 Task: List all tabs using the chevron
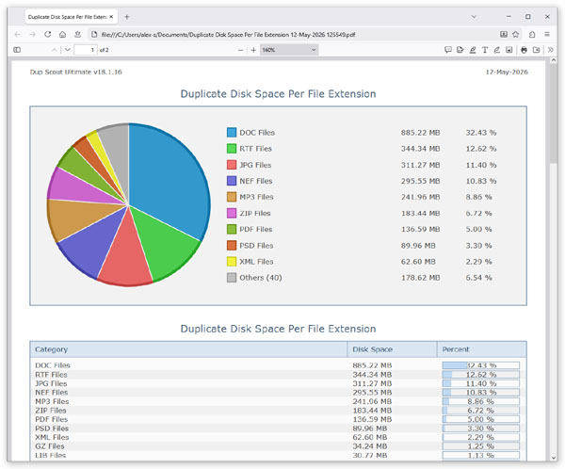click(474, 17)
